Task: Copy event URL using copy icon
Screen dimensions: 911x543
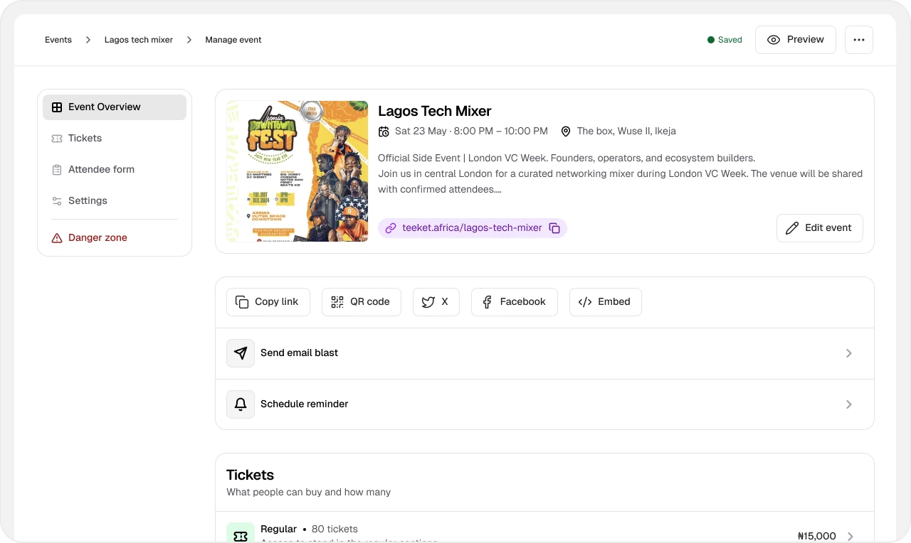Action: [554, 228]
